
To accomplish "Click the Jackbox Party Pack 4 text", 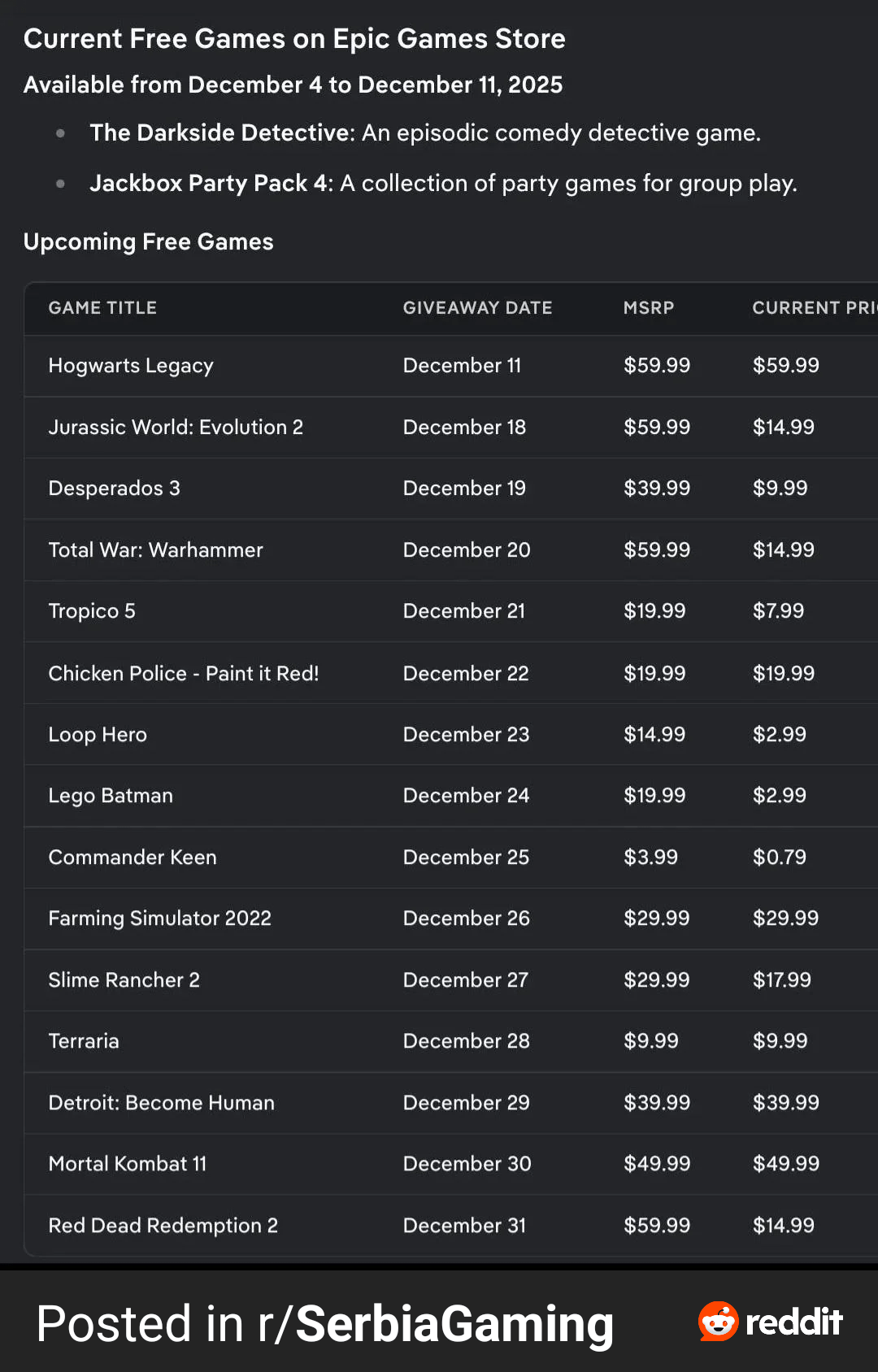I will (211, 184).
